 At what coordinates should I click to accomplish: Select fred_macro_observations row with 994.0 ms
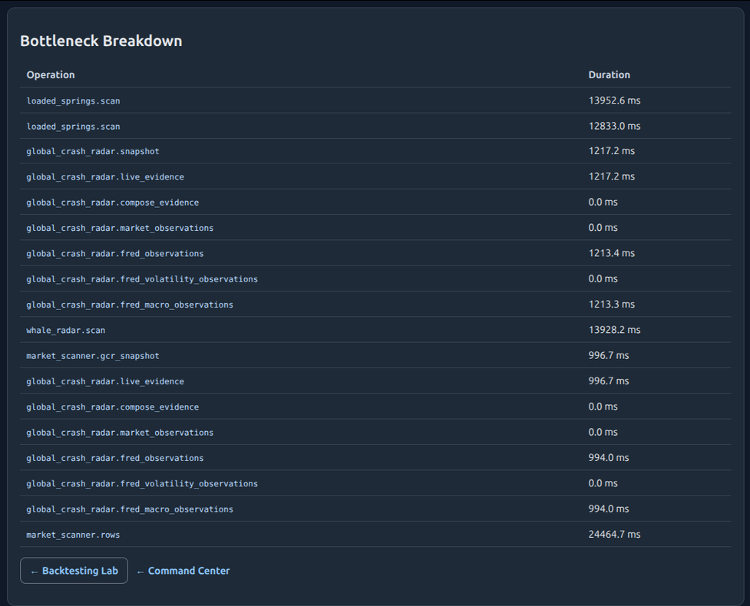click(375, 509)
